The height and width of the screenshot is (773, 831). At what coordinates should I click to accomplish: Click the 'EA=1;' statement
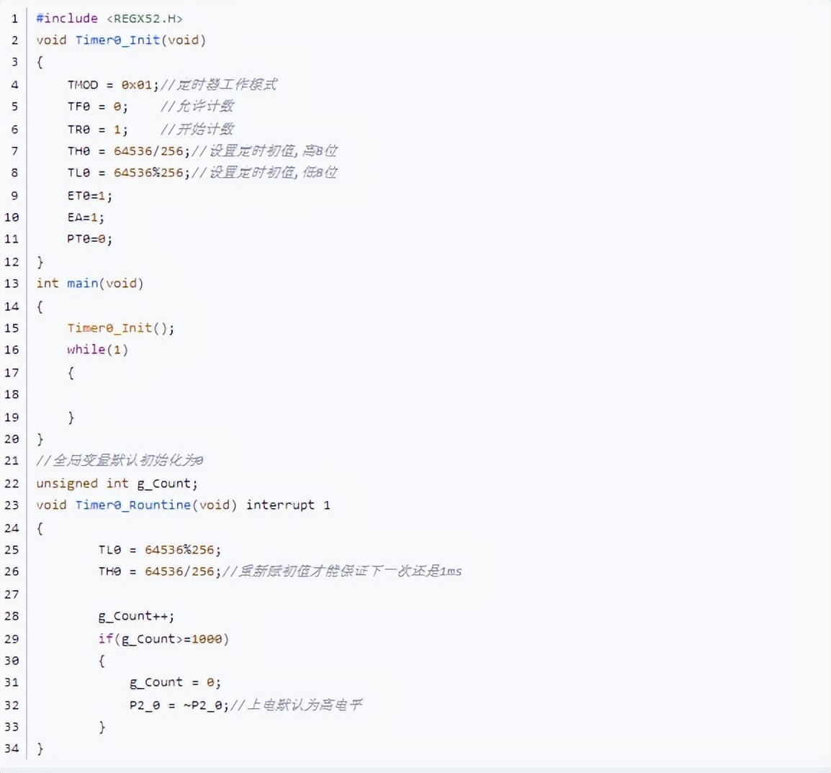86,217
